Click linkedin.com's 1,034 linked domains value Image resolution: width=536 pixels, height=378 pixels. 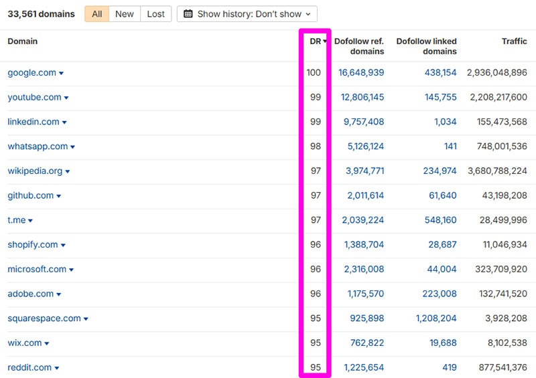[x=446, y=122]
